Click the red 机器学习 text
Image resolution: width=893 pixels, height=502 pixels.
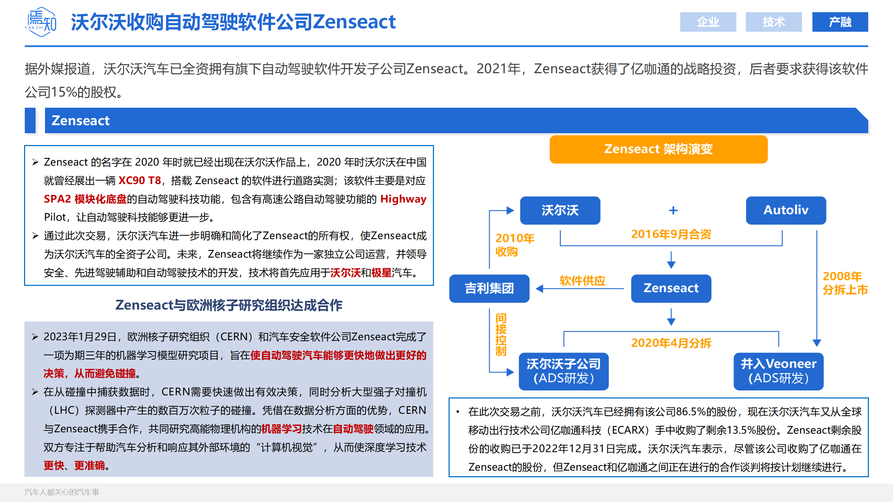(x=281, y=429)
